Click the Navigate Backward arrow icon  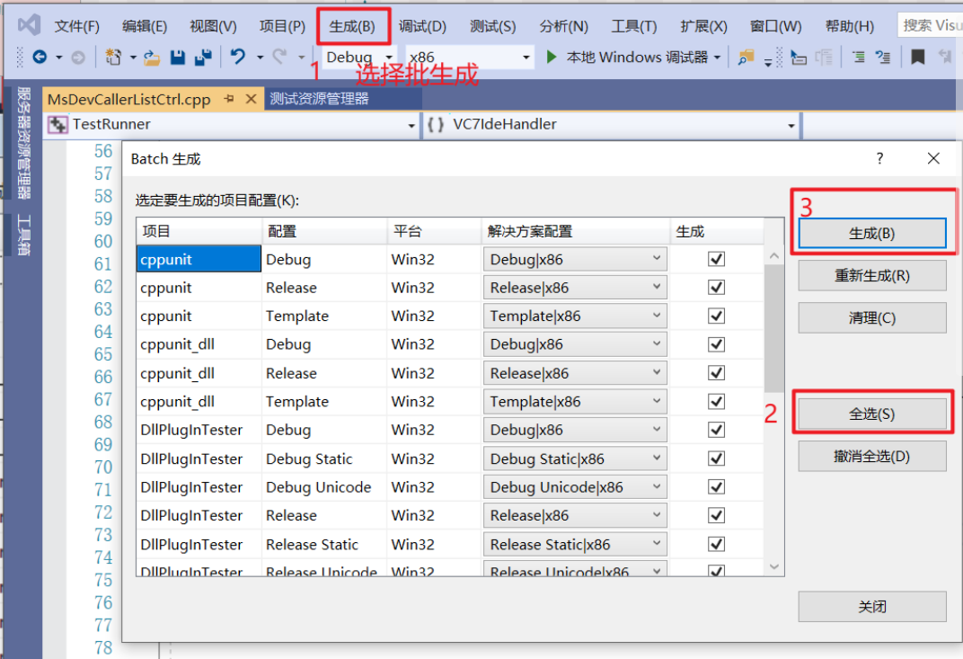point(38,56)
